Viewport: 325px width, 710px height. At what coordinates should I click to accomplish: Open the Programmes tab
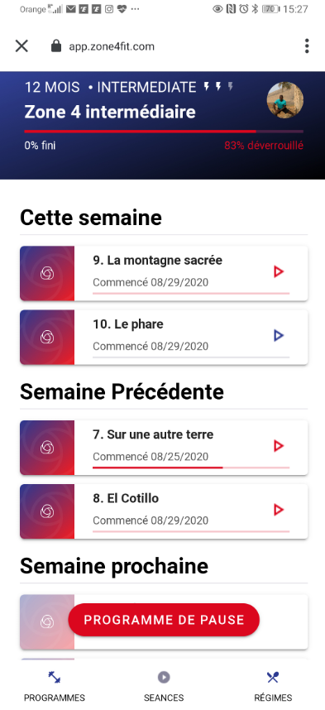(55, 685)
